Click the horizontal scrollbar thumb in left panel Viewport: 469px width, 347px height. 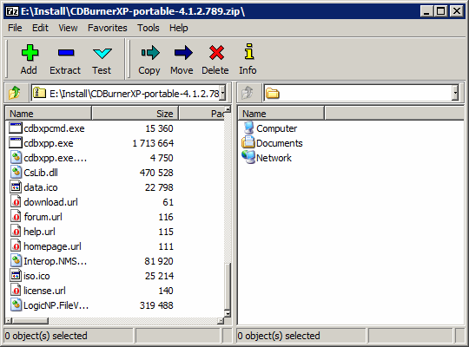tap(30, 321)
